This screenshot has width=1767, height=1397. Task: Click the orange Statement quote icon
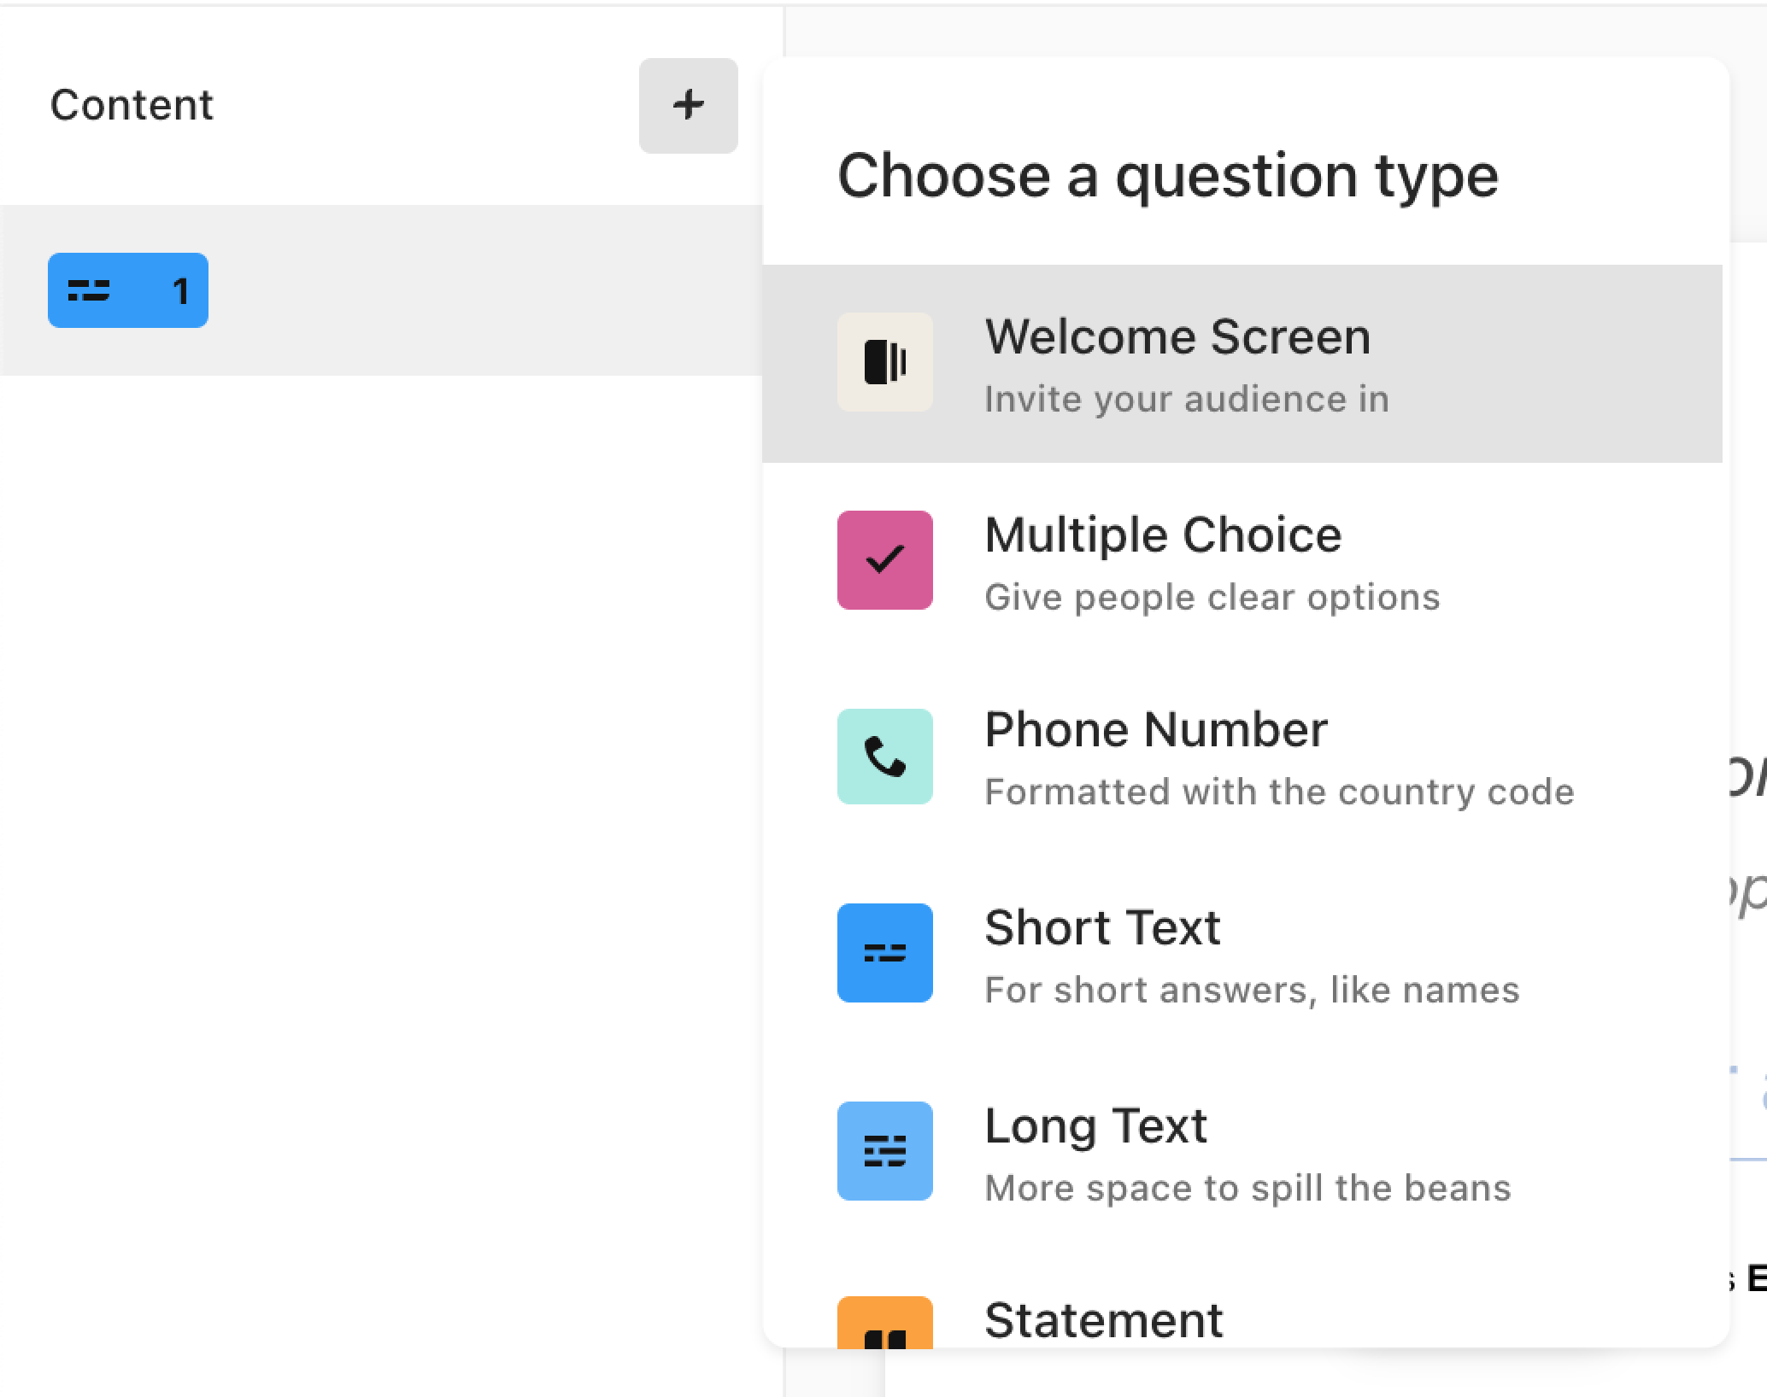[x=884, y=1323]
